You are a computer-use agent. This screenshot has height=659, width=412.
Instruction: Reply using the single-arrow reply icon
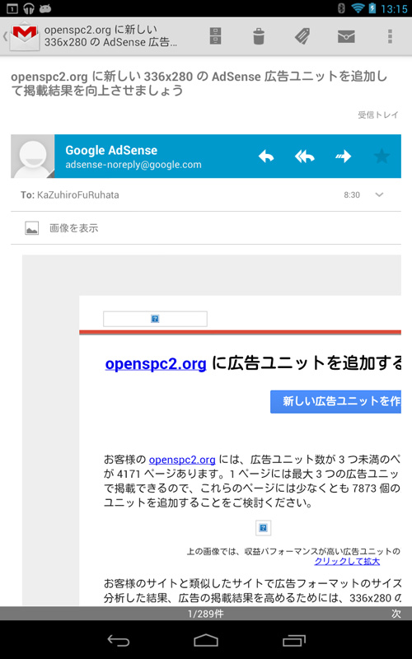265,157
